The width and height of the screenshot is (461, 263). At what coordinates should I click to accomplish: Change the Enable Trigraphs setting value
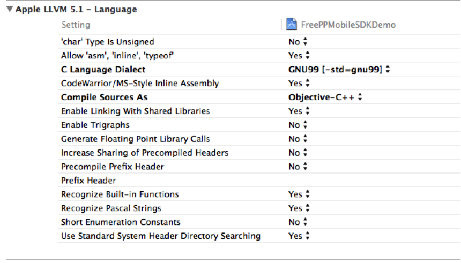click(298, 125)
